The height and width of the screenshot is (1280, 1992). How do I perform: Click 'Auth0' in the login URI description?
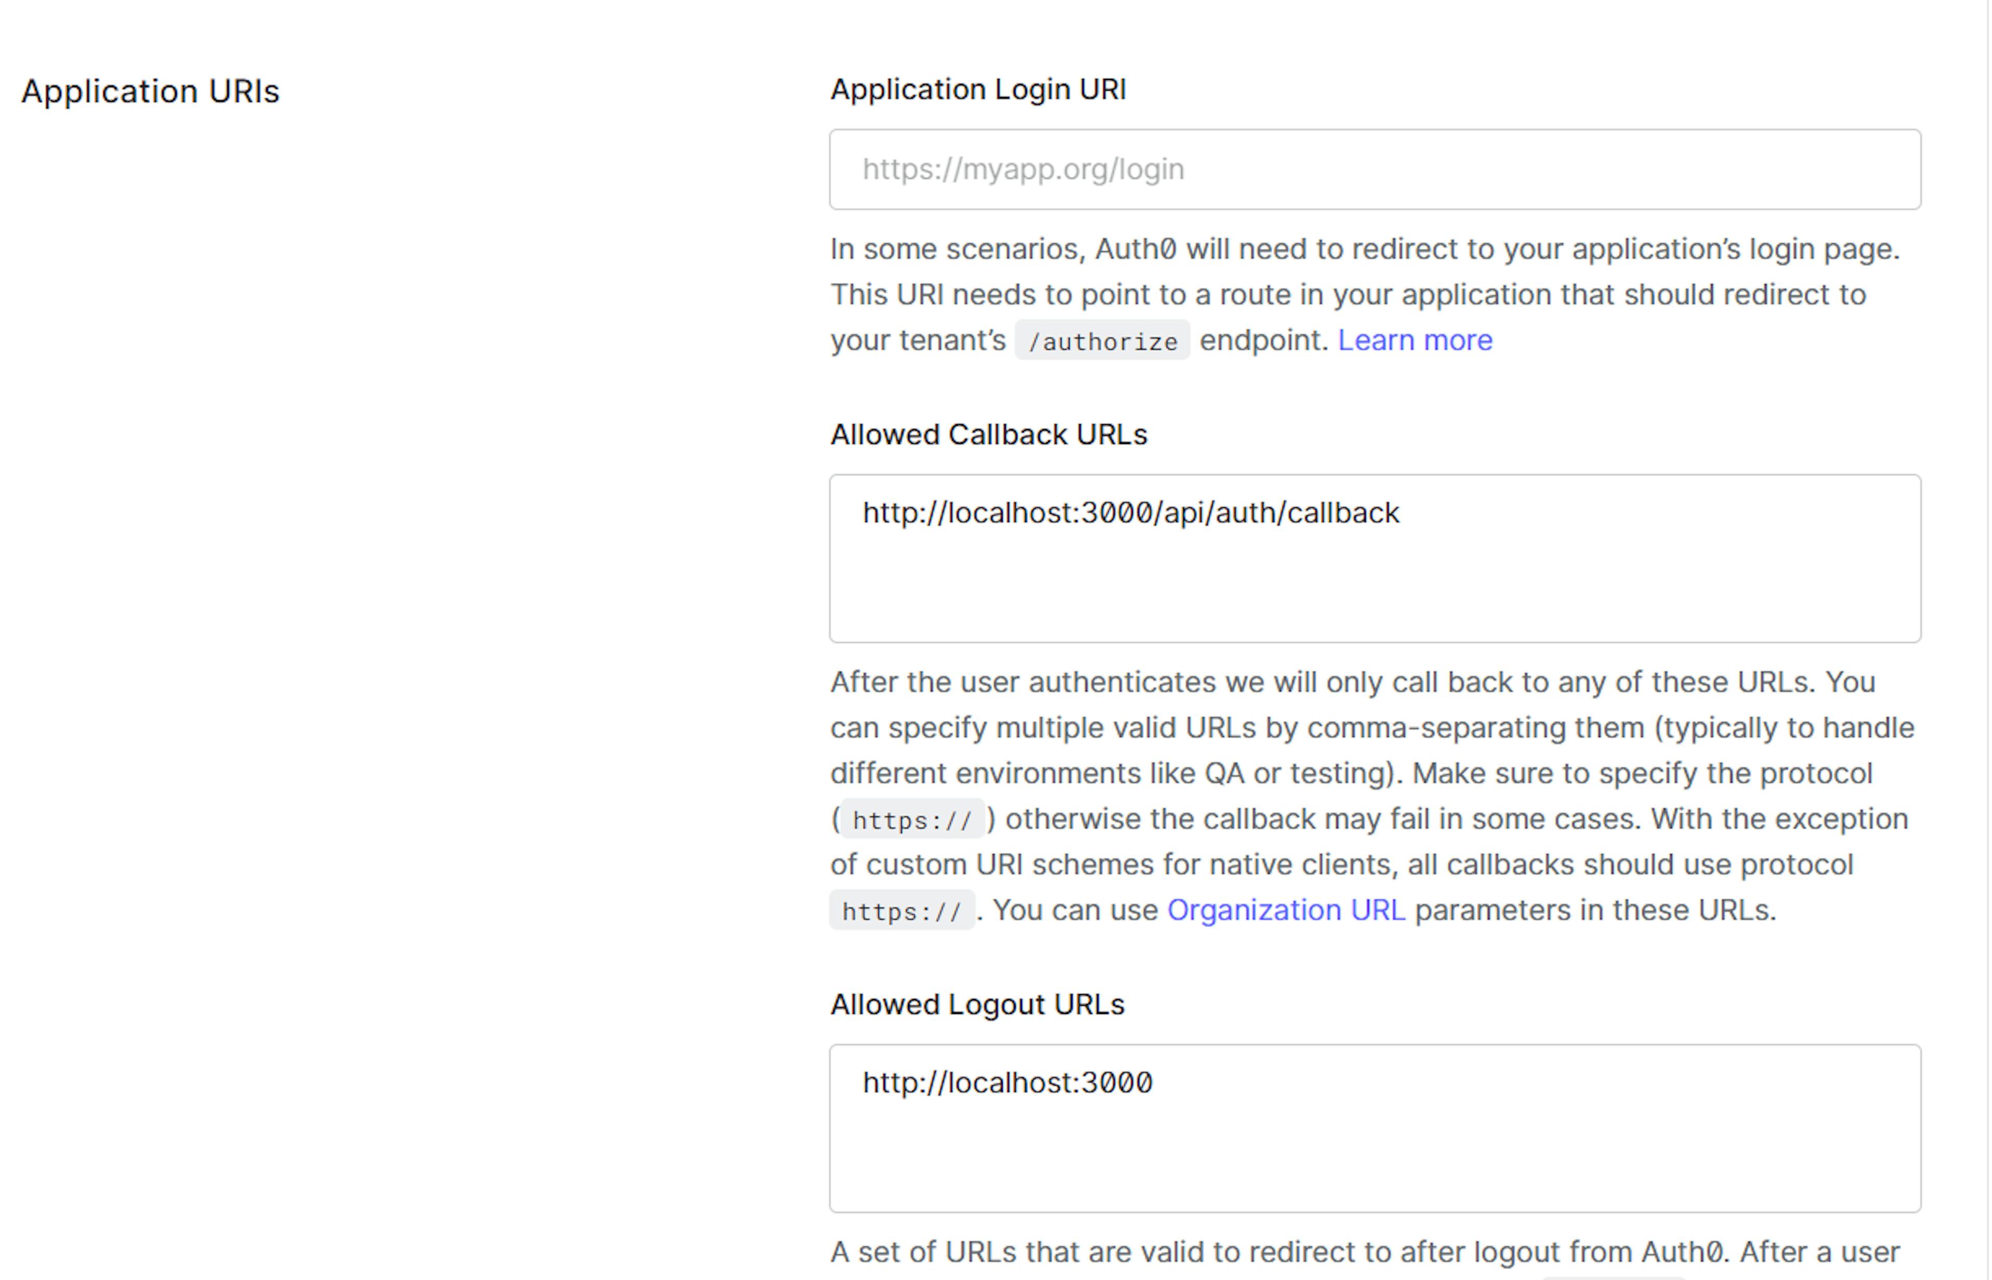coord(1135,249)
